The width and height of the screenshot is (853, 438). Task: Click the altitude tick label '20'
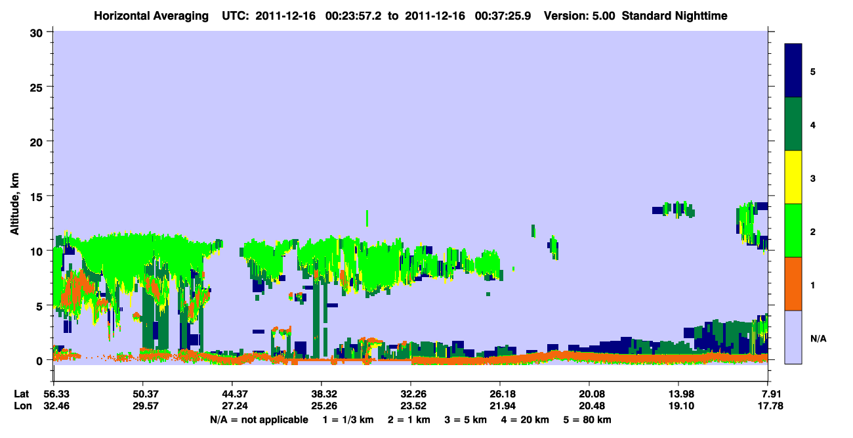(38, 141)
